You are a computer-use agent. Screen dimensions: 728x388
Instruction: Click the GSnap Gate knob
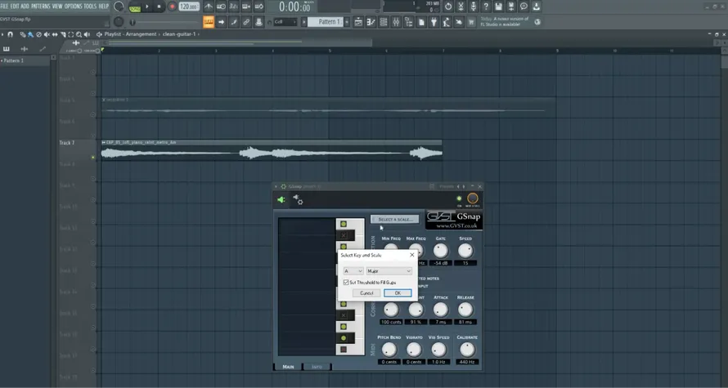click(x=441, y=251)
